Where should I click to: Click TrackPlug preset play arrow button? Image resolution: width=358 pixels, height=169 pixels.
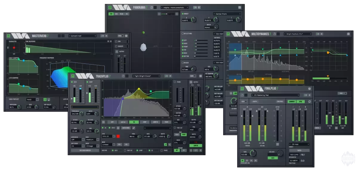pyautogui.click(x=171, y=76)
